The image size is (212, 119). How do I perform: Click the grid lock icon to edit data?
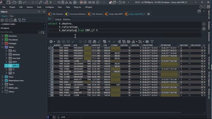[x=59, y=42]
